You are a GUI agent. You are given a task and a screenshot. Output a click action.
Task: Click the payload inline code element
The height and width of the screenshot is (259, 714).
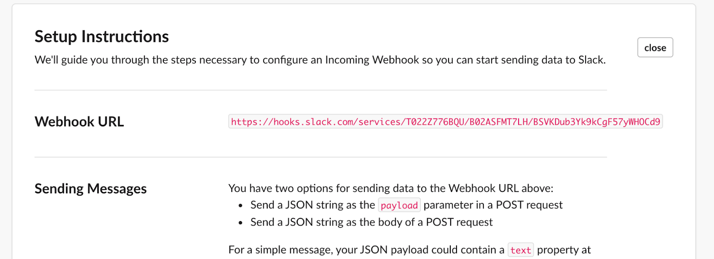coord(399,205)
